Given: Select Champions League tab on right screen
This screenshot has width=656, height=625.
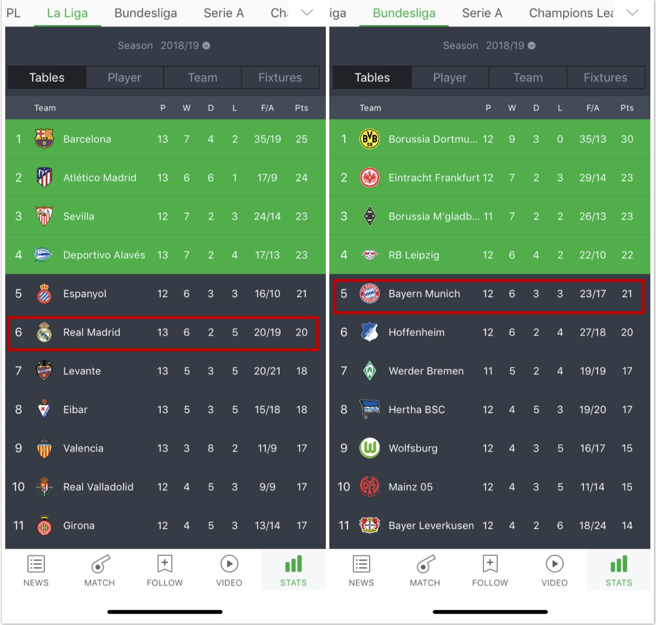Looking at the screenshot, I should pyautogui.click(x=571, y=14).
